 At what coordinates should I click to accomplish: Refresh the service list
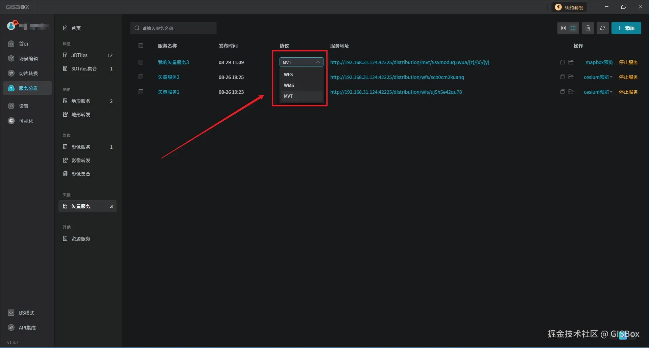(603, 28)
